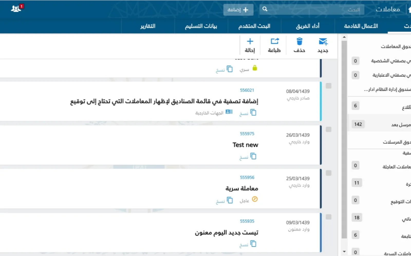Click the جديد (new) envelope icon

(x=323, y=41)
